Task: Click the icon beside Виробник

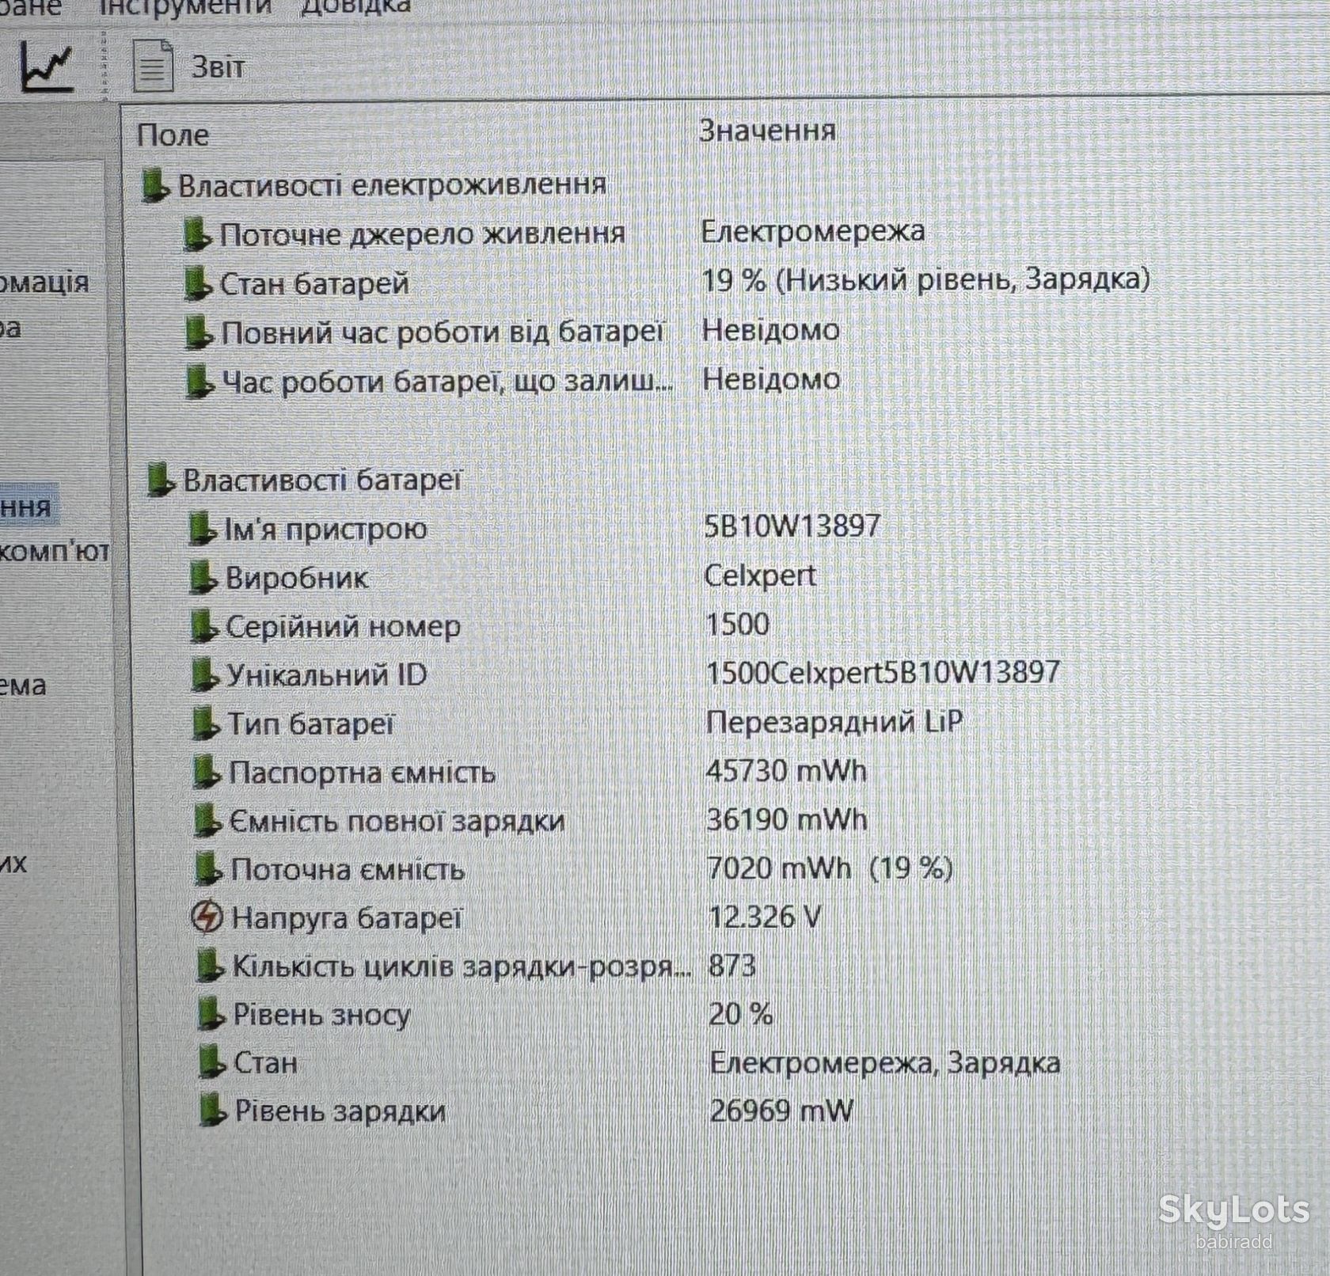Action: (203, 579)
